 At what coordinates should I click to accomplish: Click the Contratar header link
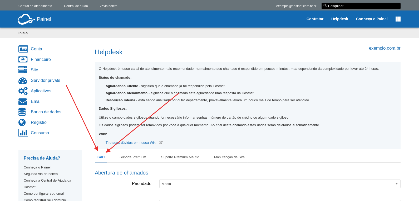click(x=315, y=19)
